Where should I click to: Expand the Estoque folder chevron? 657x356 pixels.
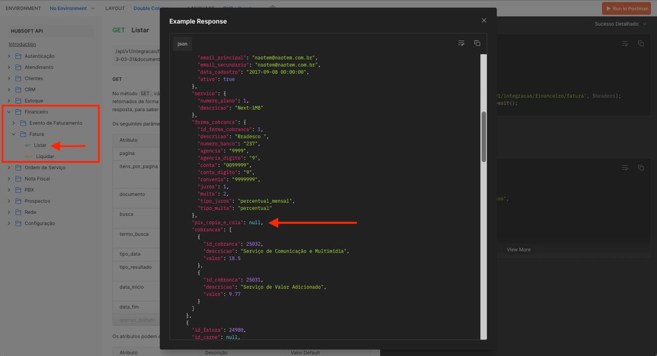coord(9,101)
